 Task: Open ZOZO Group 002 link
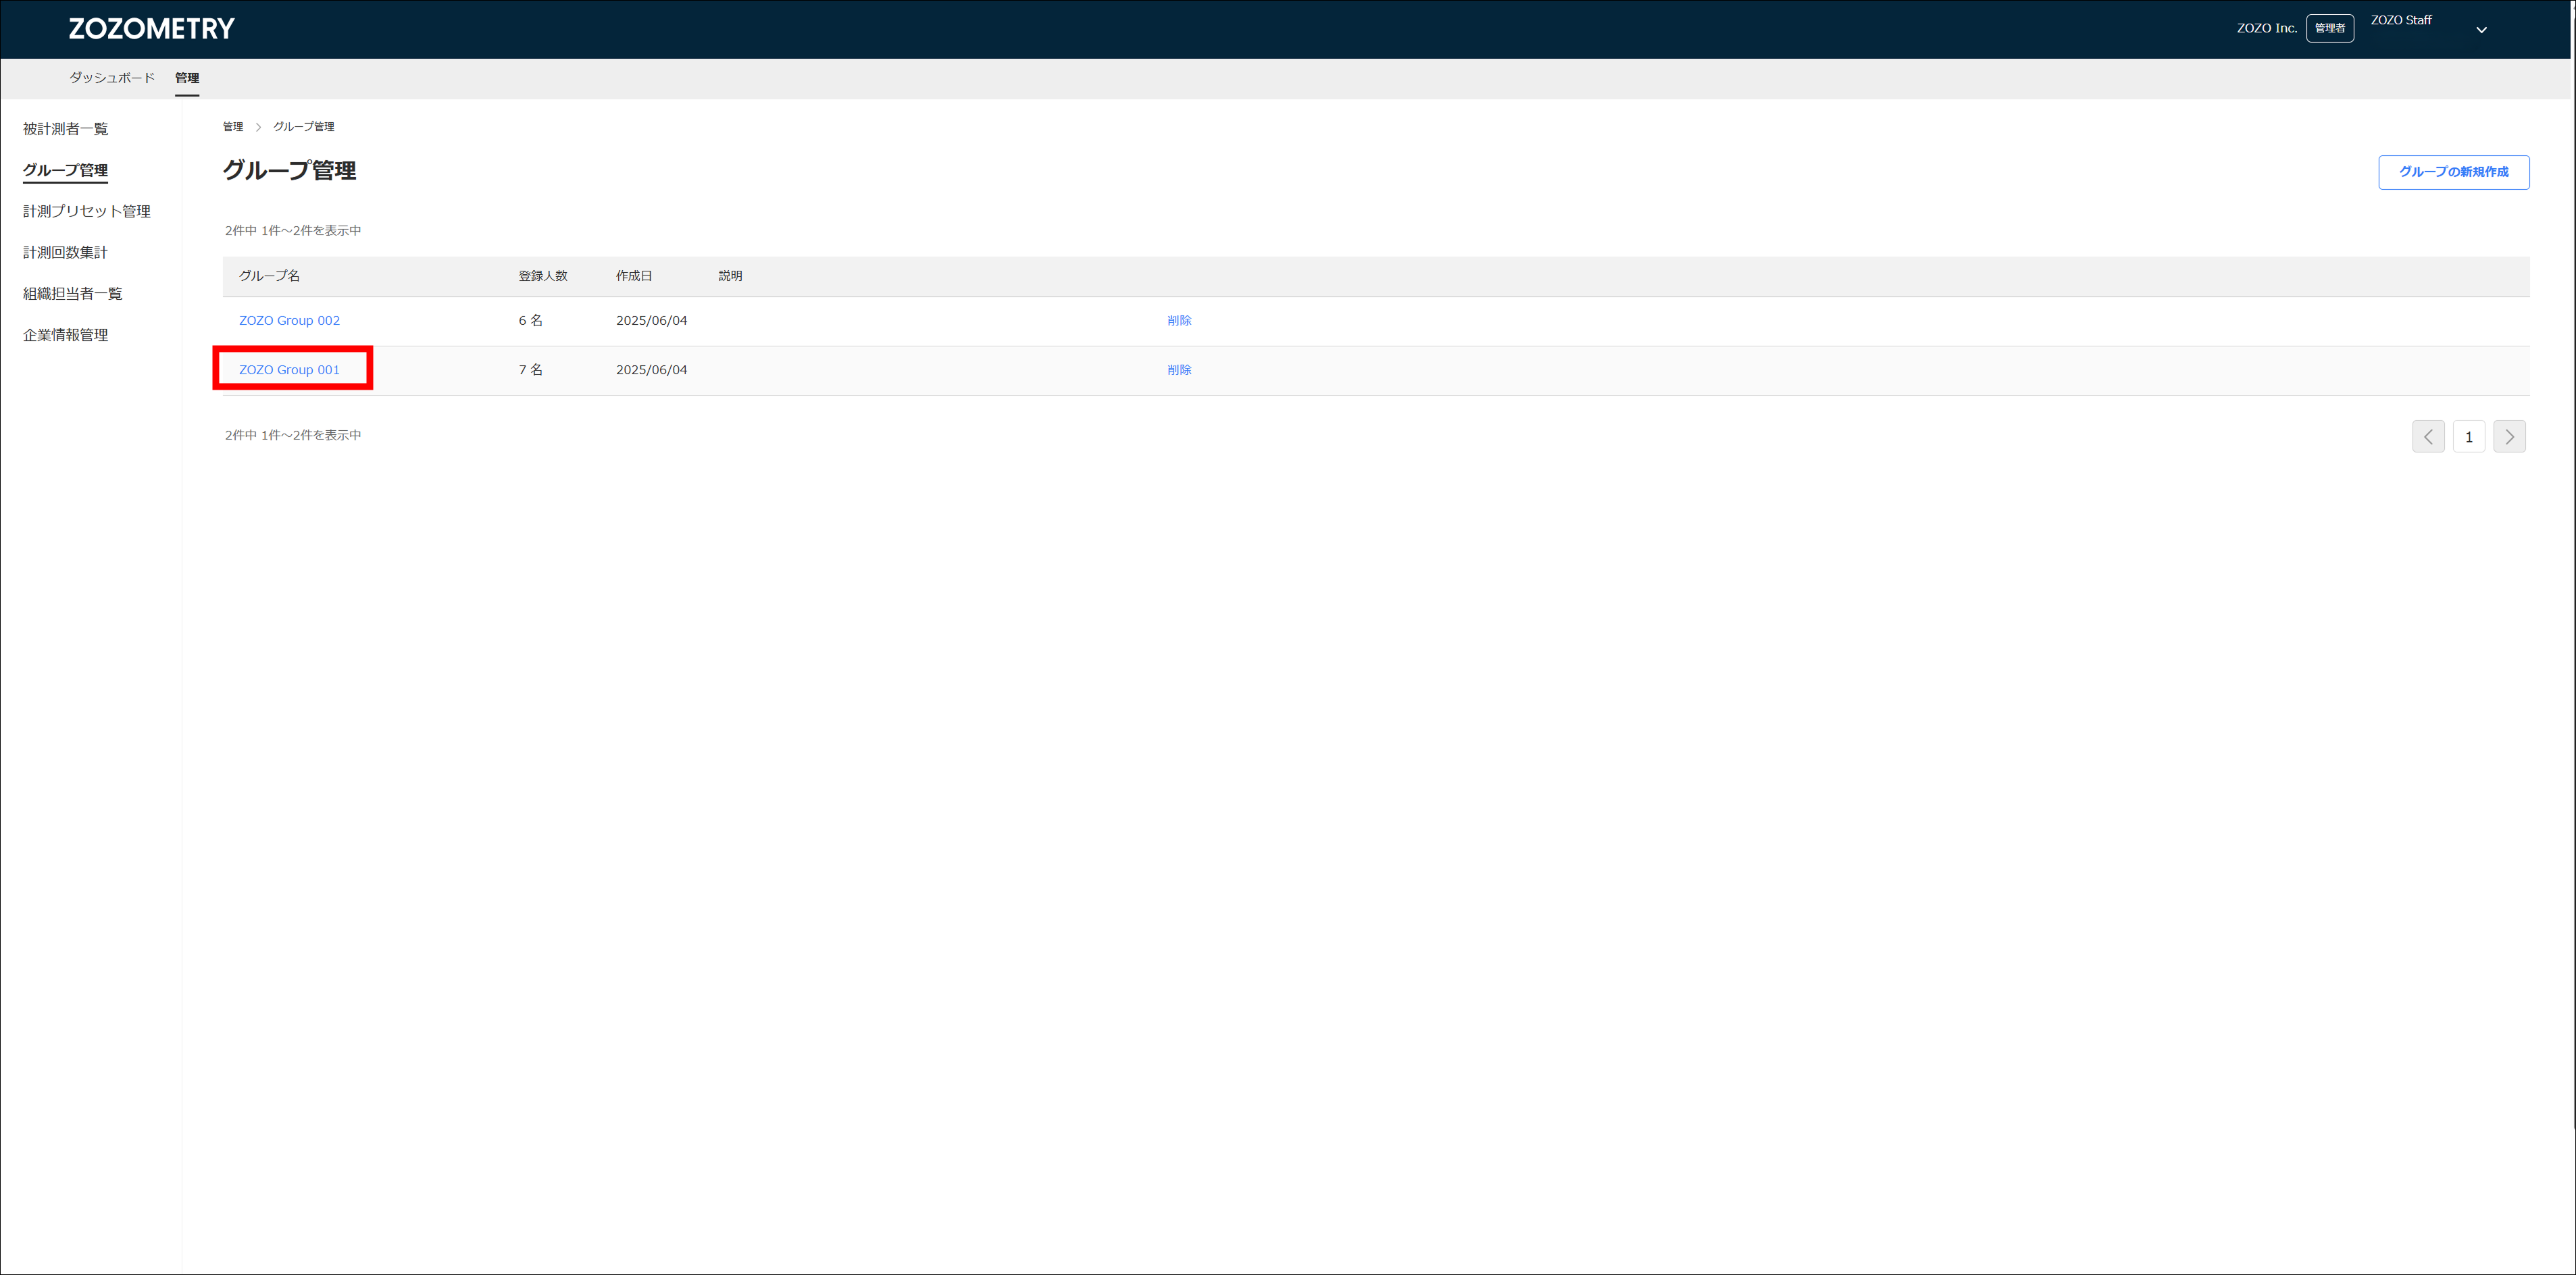coord(289,321)
